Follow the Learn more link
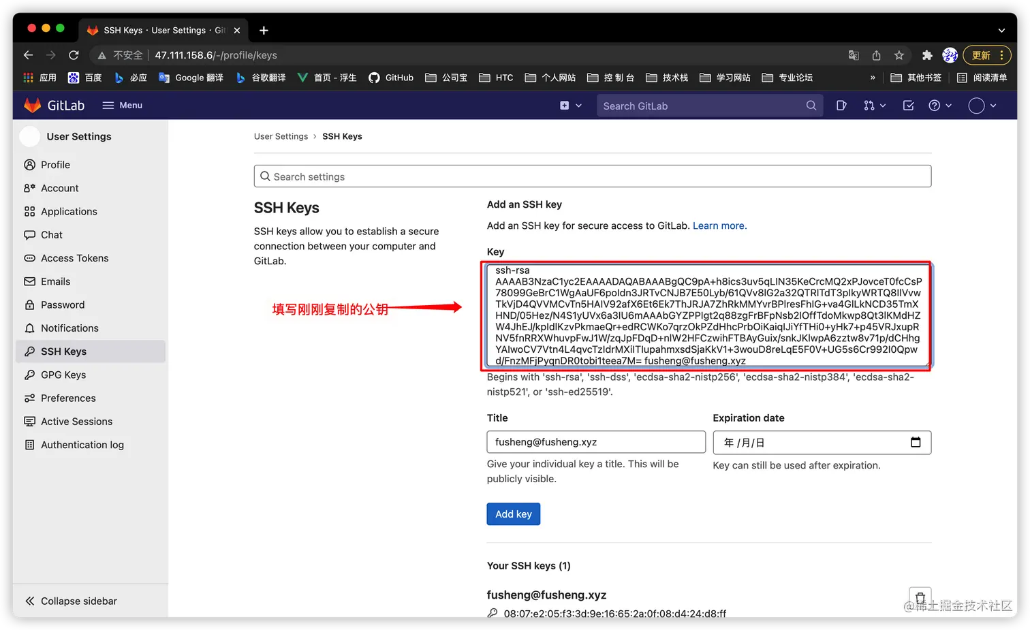Image resolution: width=1030 pixels, height=630 pixels. coord(719,226)
